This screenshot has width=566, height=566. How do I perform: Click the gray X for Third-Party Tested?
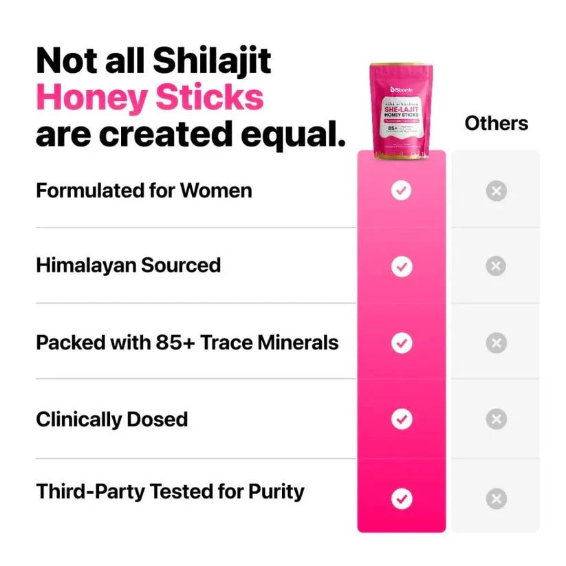496,499
